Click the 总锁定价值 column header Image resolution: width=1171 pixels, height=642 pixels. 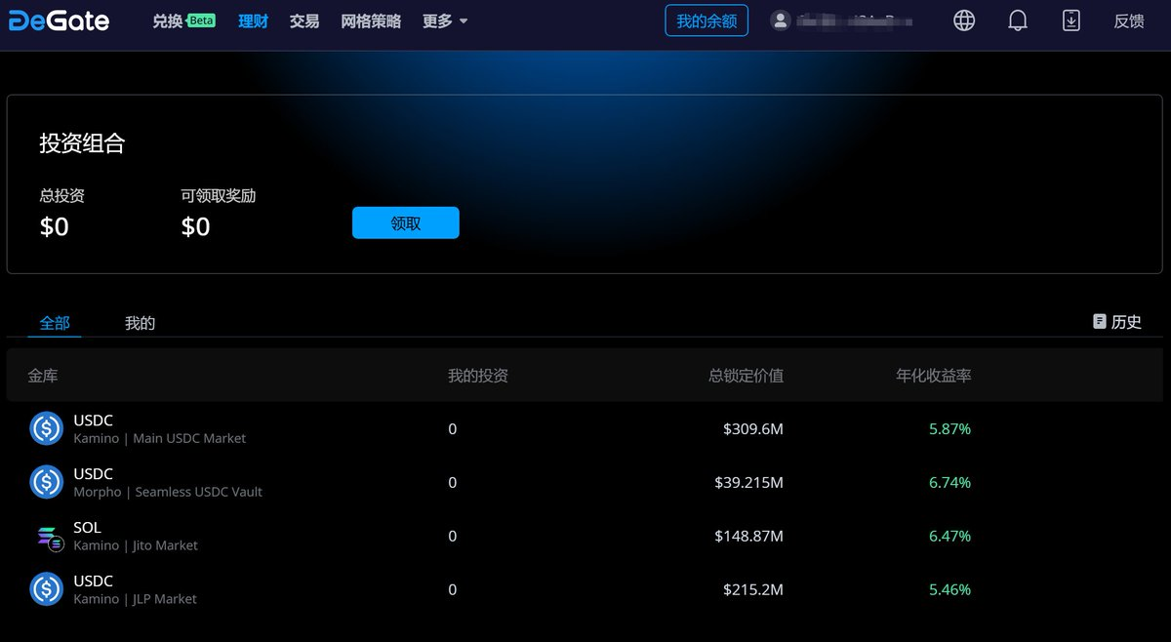point(746,376)
